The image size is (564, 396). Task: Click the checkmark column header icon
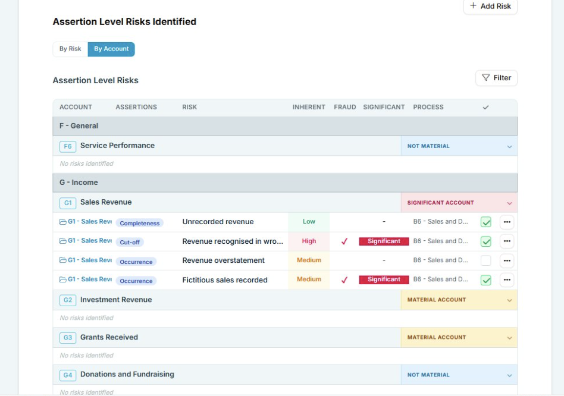(485, 107)
